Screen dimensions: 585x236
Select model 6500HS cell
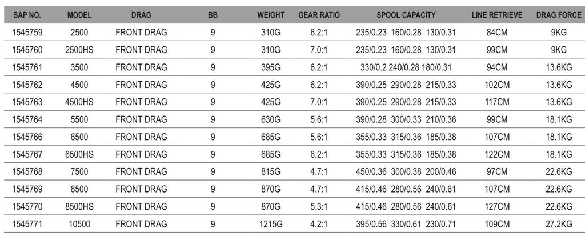click(79, 154)
